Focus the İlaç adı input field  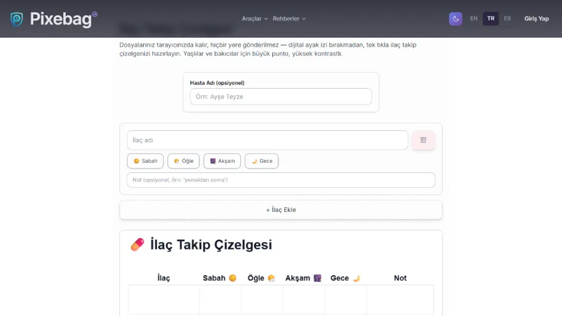click(268, 140)
